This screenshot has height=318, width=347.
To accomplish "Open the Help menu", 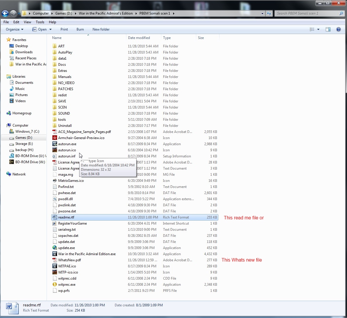I will [52, 22].
